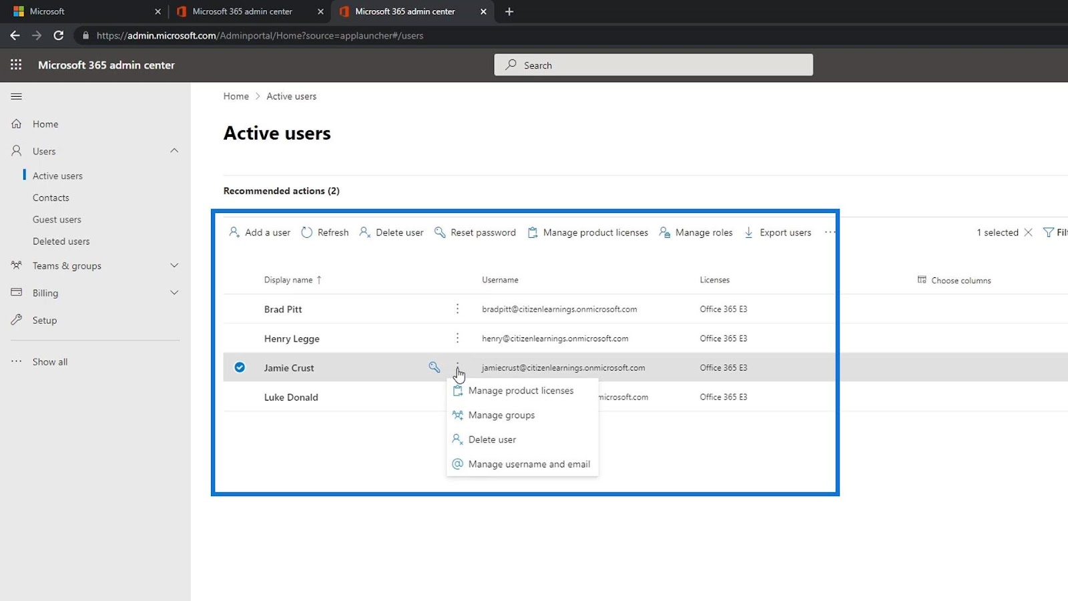Open Guest users in the sidebar
The width and height of the screenshot is (1068, 601).
pos(57,219)
